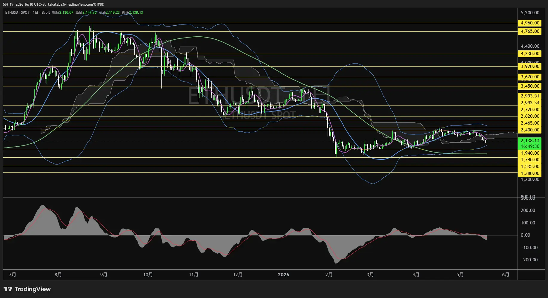Click the 1,940.00 price label
This screenshot has height=298, width=548.
pyautogui.click(x=529, y=153)
